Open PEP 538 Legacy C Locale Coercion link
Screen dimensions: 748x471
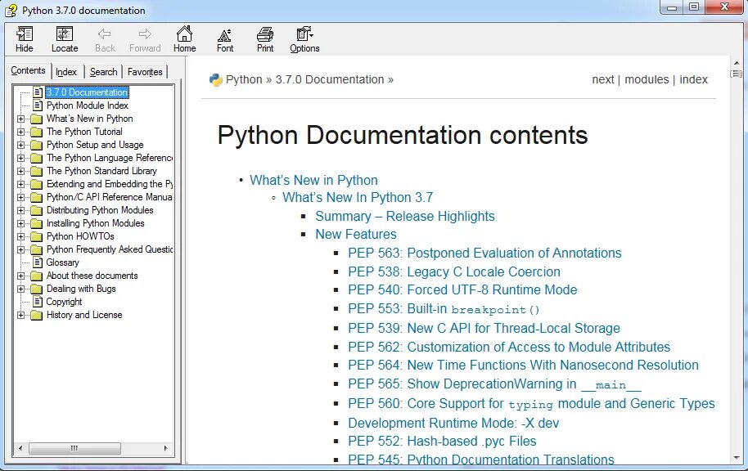pyautogui.click(x=454, y=271)
